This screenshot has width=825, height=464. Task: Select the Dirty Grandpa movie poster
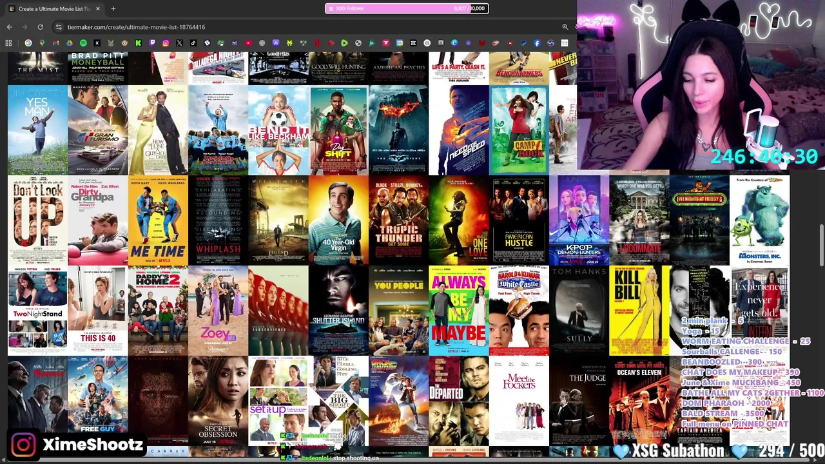pos(97,220)
